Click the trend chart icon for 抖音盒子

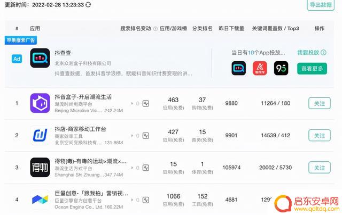coord(146,104)
